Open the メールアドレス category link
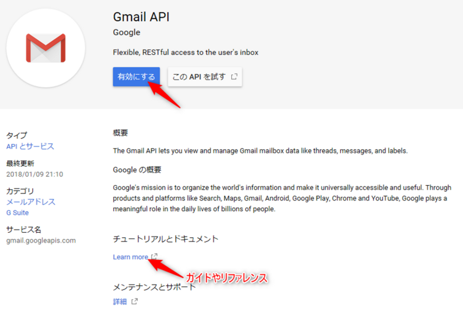 coord(31,202)
